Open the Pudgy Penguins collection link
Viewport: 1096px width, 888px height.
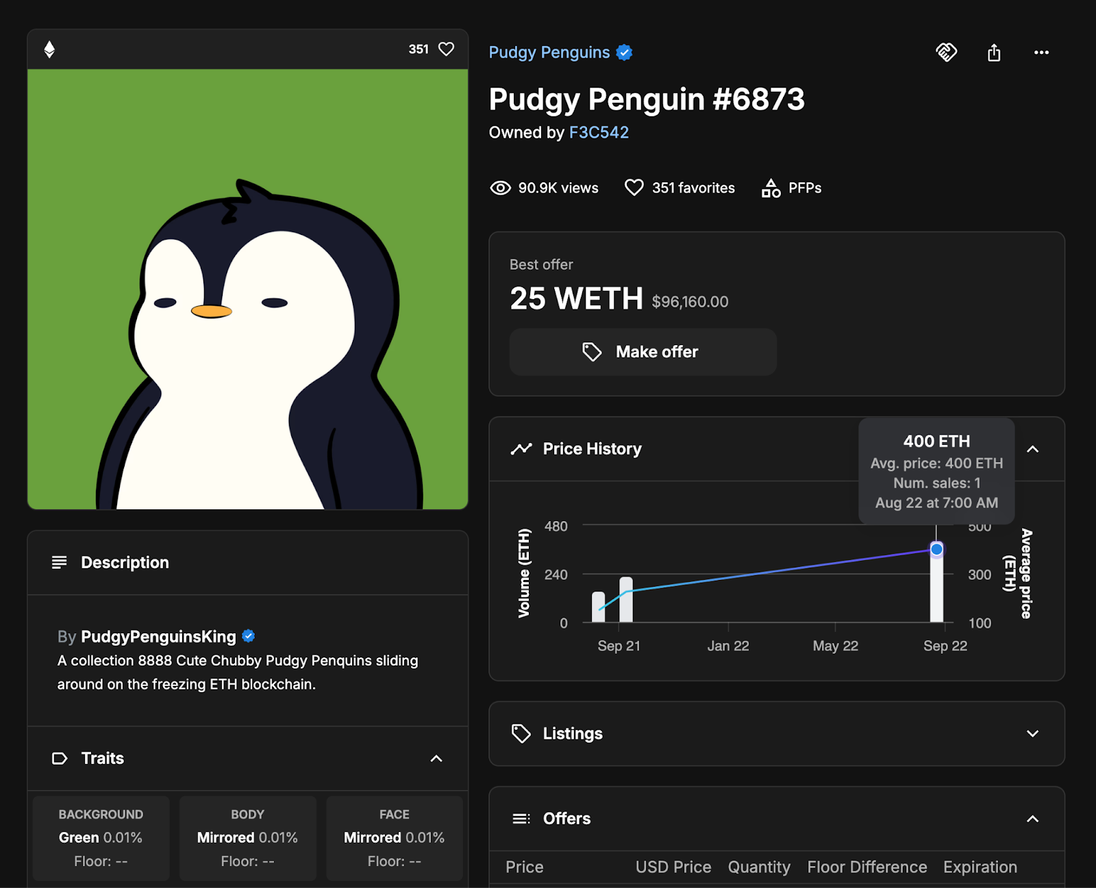pyautogui.click(x=549, y=53)
